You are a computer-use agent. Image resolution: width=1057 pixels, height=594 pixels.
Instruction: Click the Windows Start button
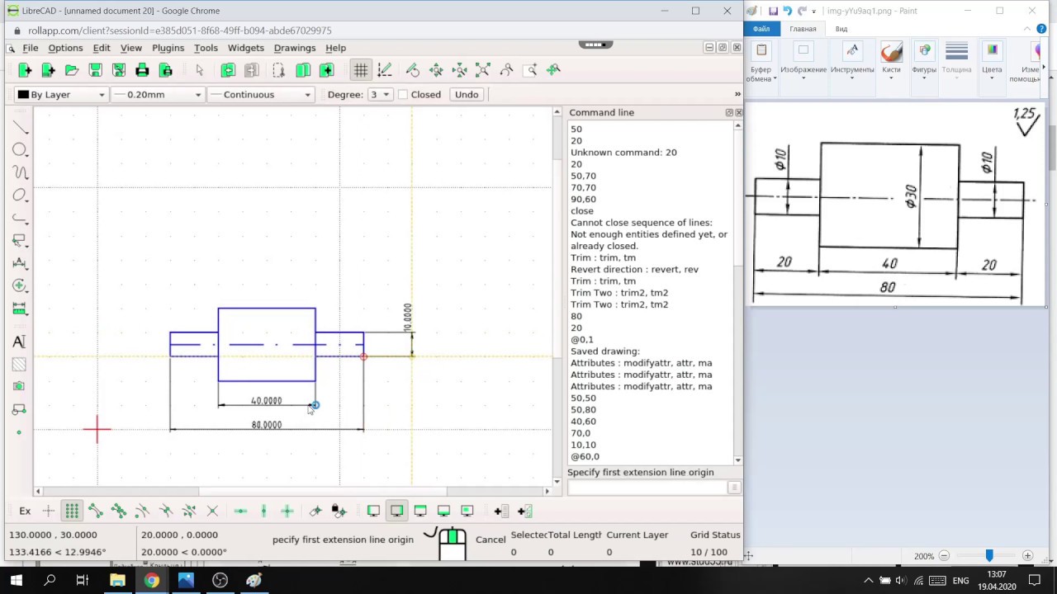(x=16, y=580)
